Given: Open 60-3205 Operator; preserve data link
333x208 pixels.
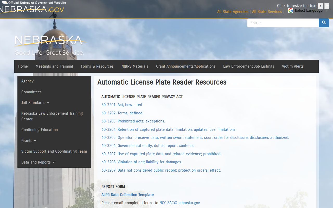Looking at the screenshot, I should [195, 138].
